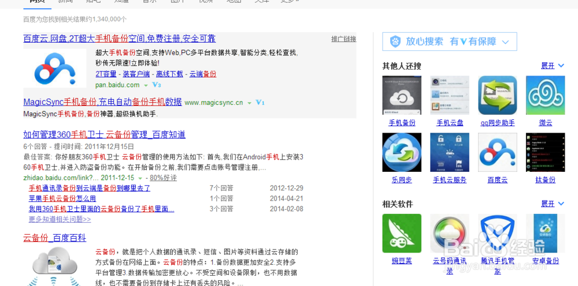The width and height of the screenshot is (578, 286).
Task: Open the 云备份_百度百科 result title
Action: pyautogui.click(x=54, y=238)
